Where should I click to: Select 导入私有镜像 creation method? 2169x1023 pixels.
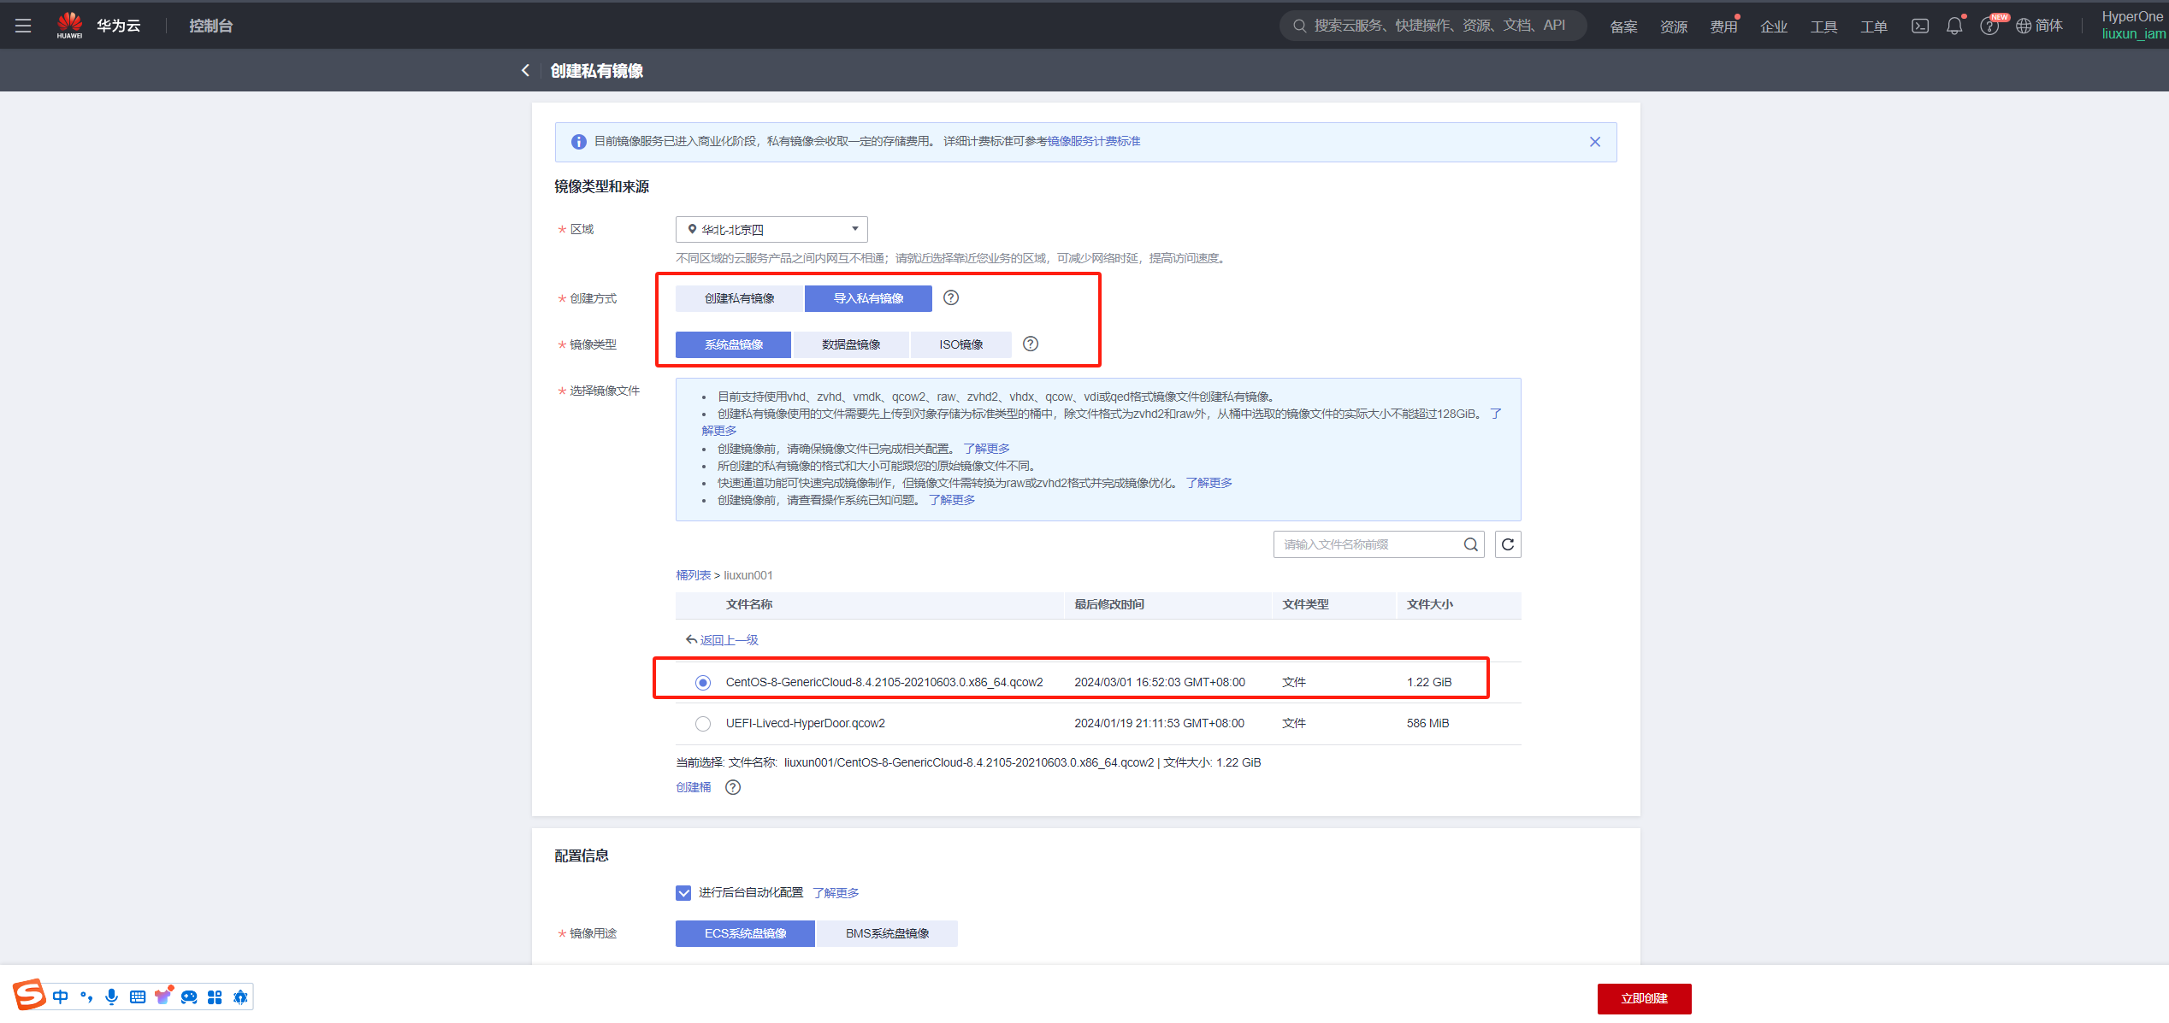point(868,298)
